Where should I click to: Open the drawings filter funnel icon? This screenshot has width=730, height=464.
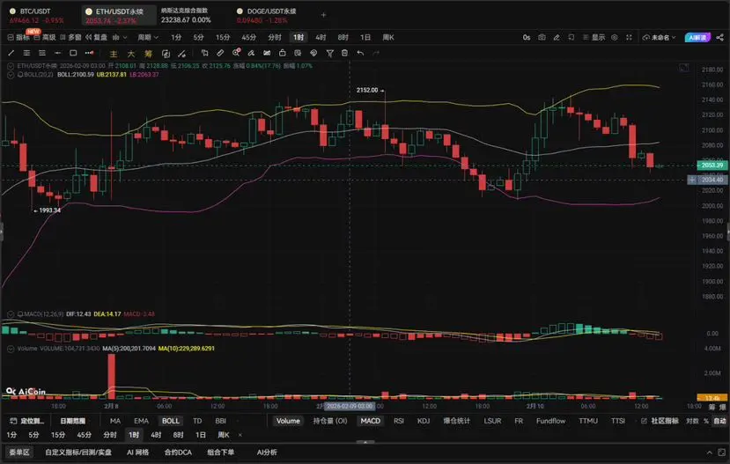click(x=329, y=53)
